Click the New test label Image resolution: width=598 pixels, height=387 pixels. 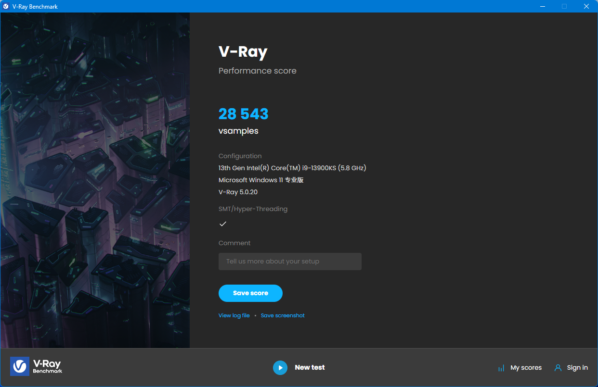310,367
